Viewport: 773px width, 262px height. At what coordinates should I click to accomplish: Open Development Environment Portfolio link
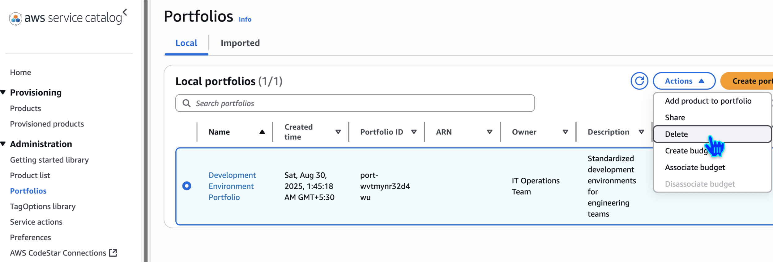(232, 186)
